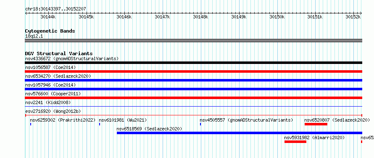
Task: Click the DGV Structural Variants track title
Action: click(x=59, y=54)
